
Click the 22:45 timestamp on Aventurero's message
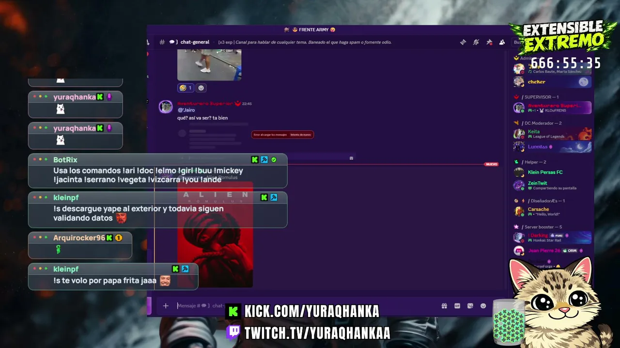pyautogui.click(x=247, y=103)
